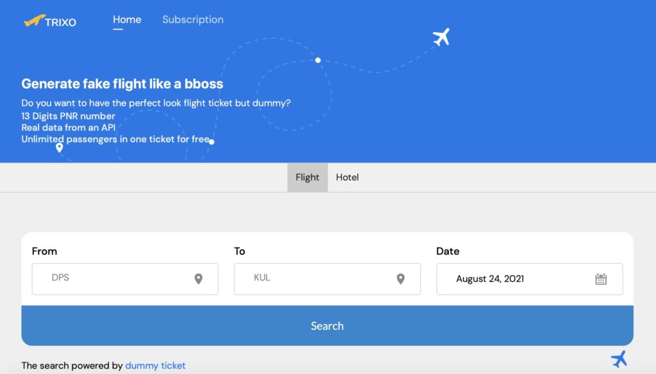Click the location pin in the From field
Screen dimensions: 656x374
[x=199, y=279]
